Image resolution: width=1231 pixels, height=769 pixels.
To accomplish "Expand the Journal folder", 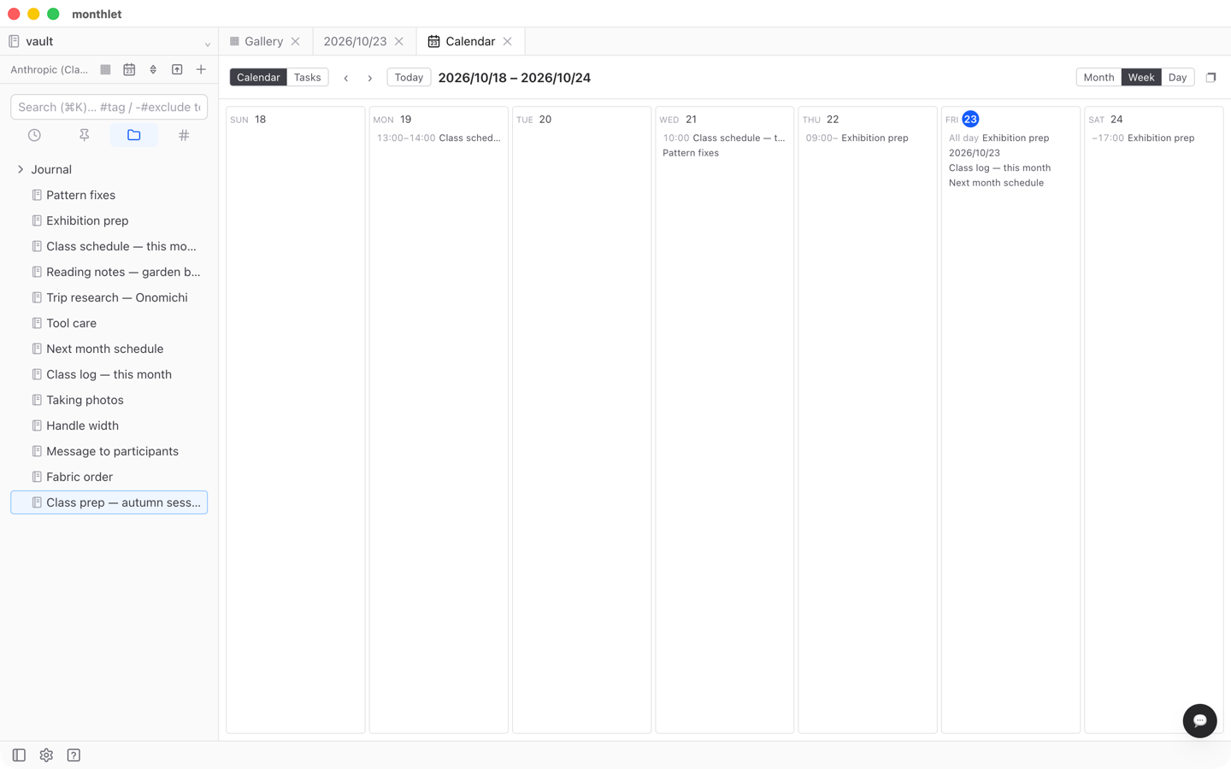I will click(21, 169).
